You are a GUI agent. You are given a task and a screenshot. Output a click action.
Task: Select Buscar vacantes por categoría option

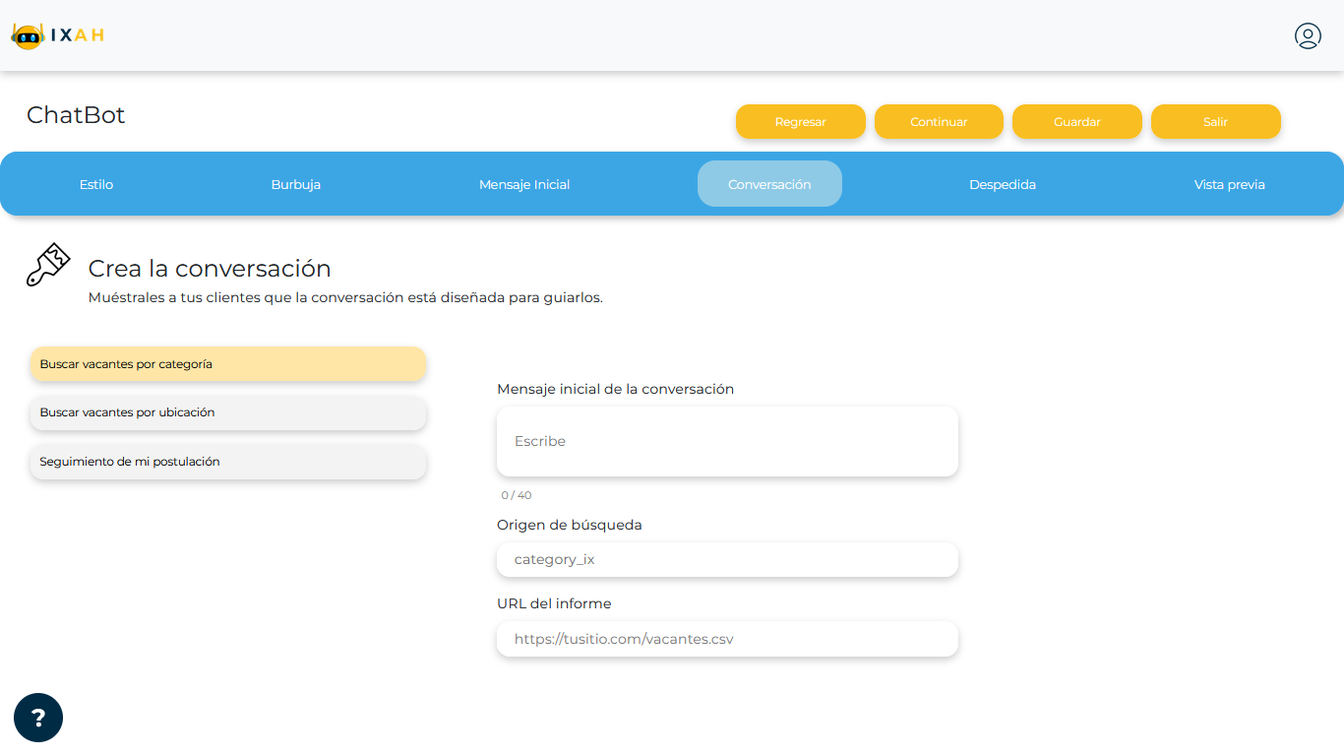(228, 364)
